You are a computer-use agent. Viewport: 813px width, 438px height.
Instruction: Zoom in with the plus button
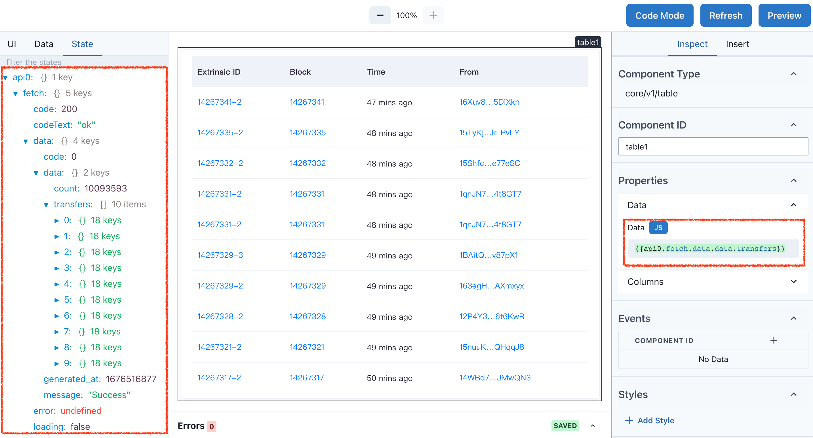(433, 15)
